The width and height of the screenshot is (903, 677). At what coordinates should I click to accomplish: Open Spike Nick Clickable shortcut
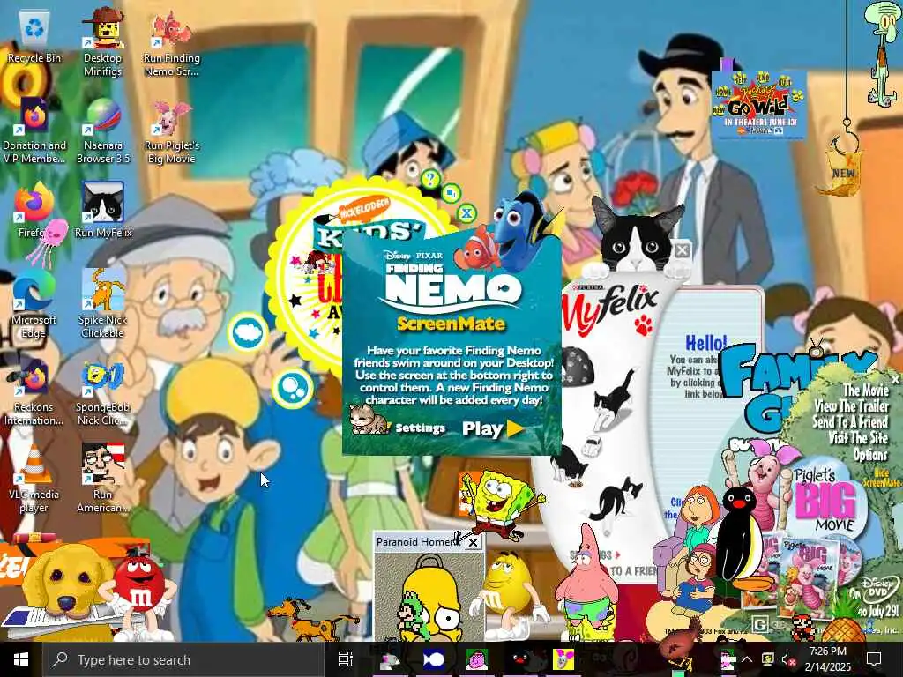pyautogui.click(x=102, y=304)
